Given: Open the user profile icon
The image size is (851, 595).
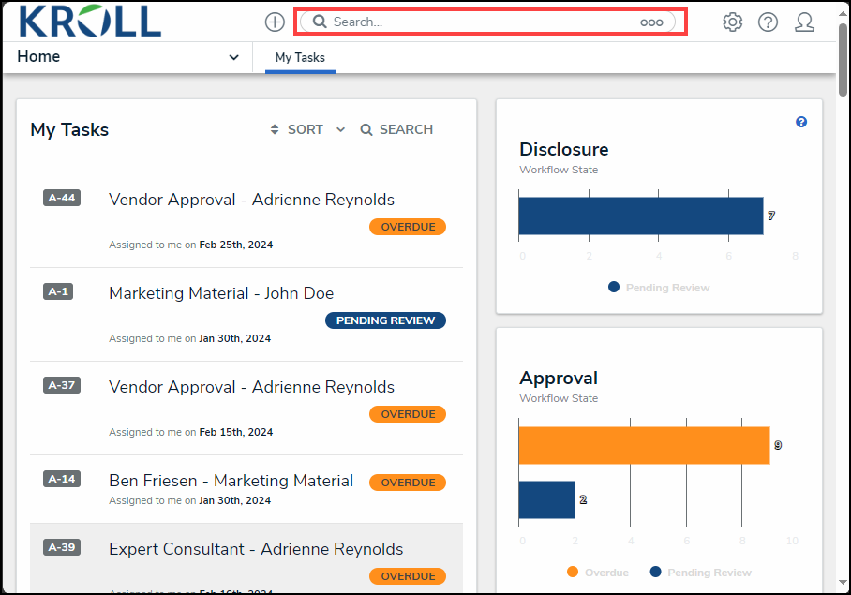Looking at the screenshot, I should (x=804, y=22).
